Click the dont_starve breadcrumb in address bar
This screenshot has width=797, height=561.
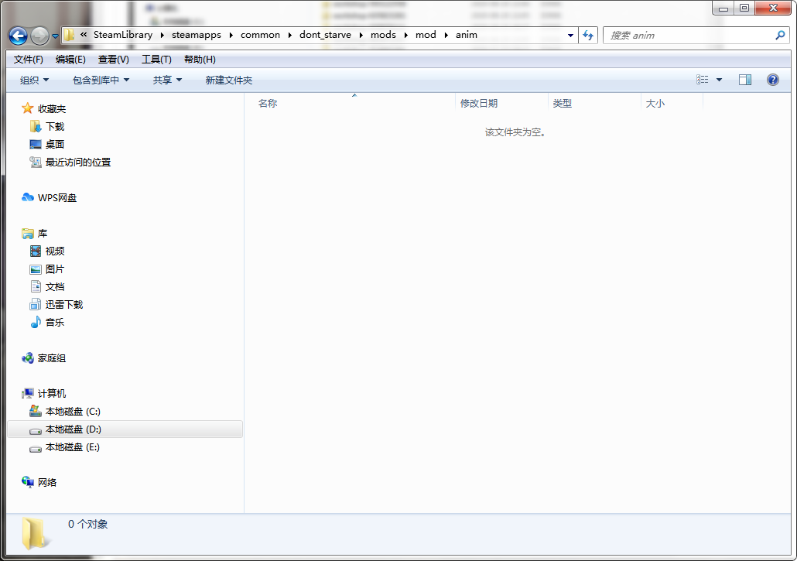(325, 35)
